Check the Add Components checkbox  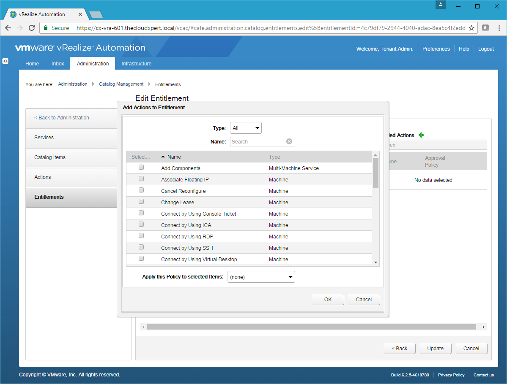141,168
